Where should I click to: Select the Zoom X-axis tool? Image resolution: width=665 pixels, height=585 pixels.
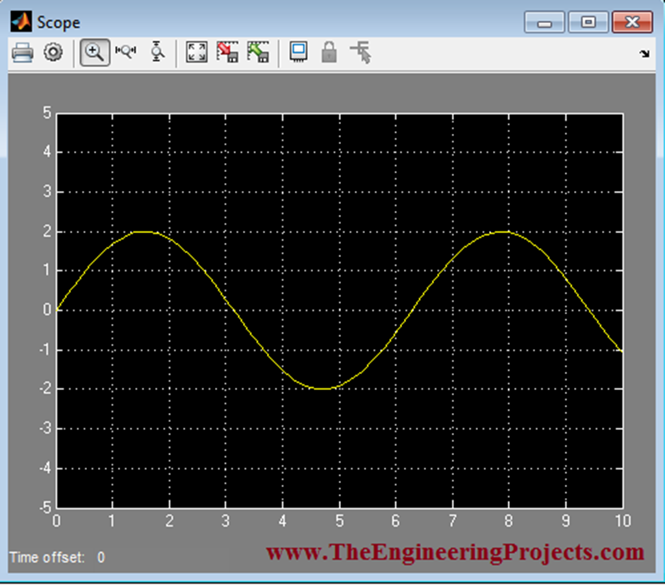tap(125, 52)
